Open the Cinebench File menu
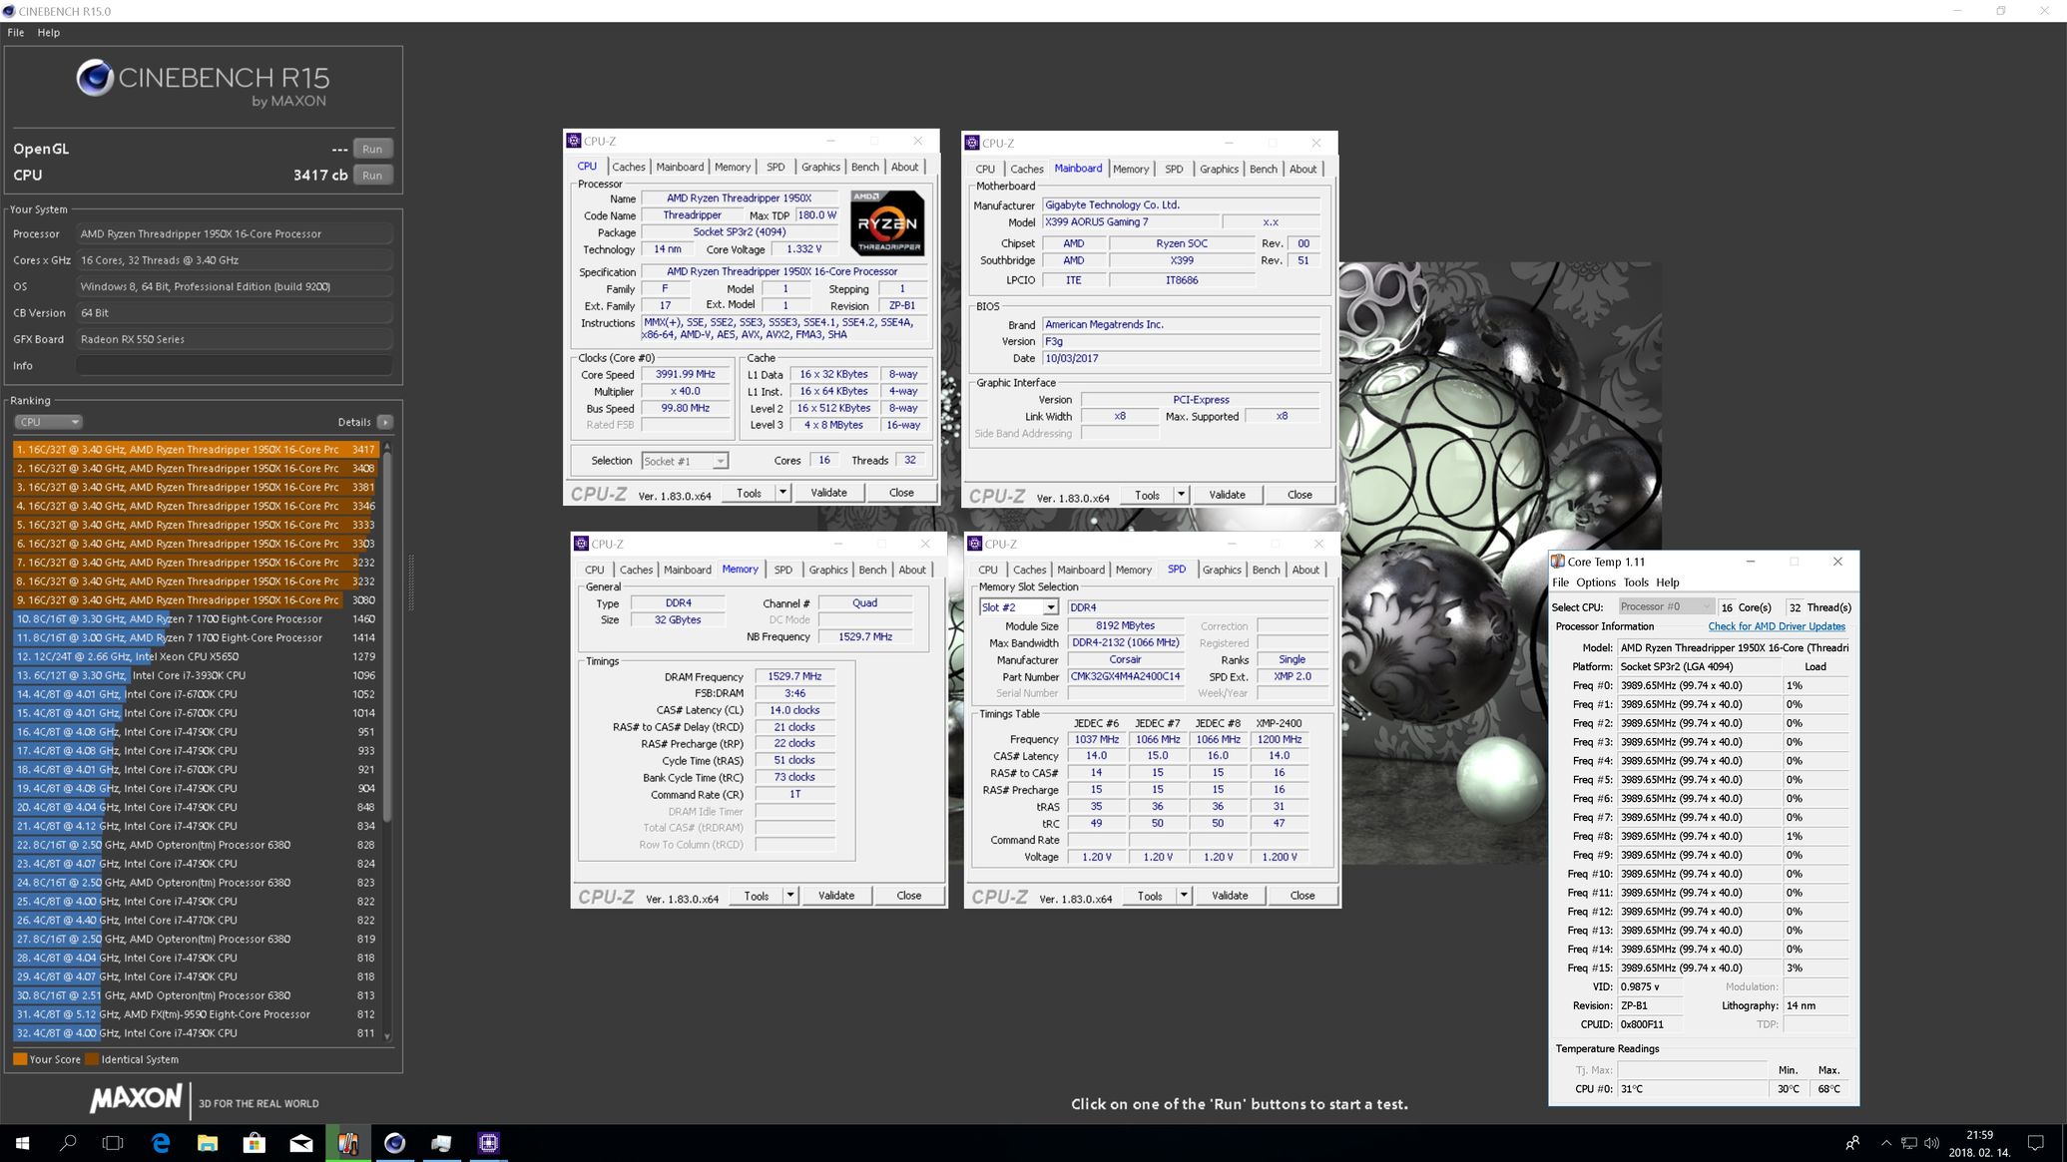This screenshot has height=1162, width=2067. 16,32
